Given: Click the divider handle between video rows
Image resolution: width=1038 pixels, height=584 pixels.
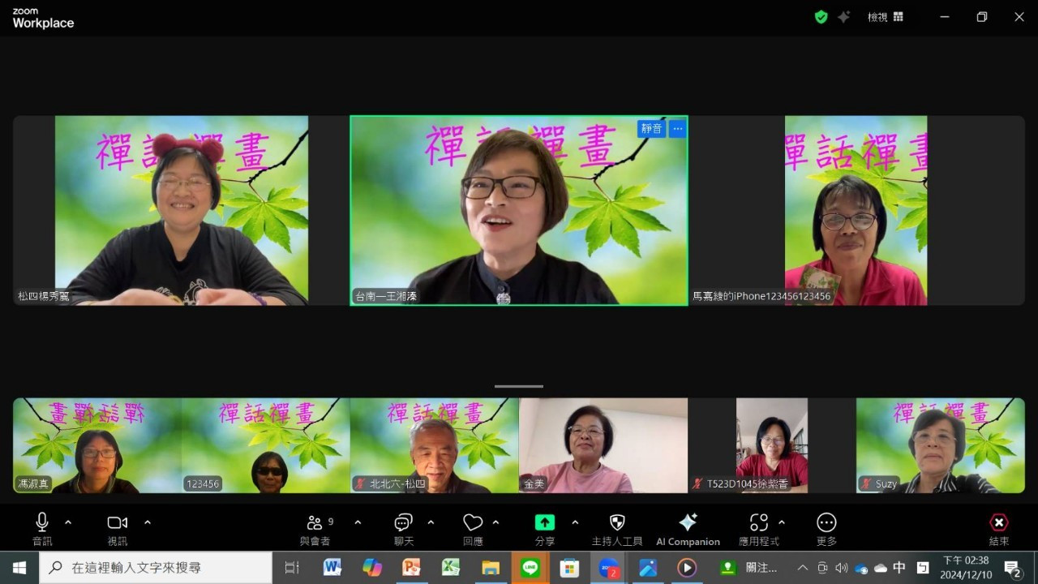Looking at the screenshot, I should tap(519, 387).
